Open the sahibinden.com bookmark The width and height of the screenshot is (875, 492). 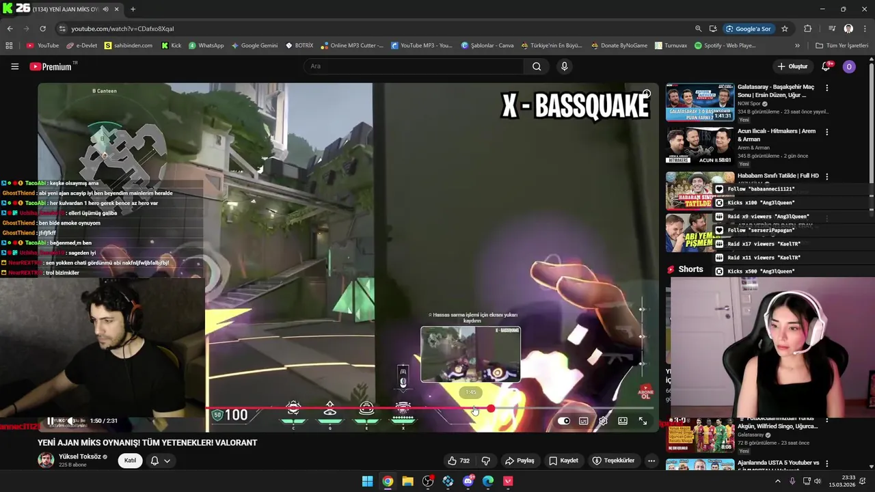tap(128, 46)
